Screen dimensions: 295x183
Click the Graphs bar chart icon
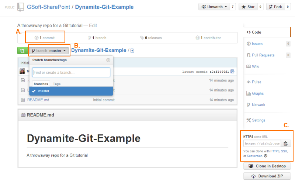[249, 93]
